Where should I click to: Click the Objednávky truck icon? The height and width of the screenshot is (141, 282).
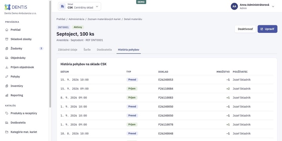click(x=7, y=58)
